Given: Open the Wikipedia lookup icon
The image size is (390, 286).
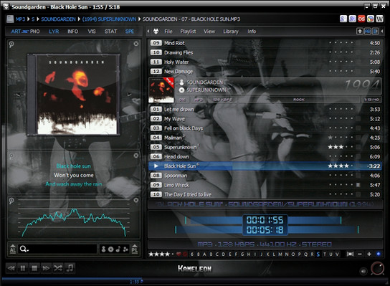Looking at the screenshot, I should pyautogui.click(x=379, y=19).
